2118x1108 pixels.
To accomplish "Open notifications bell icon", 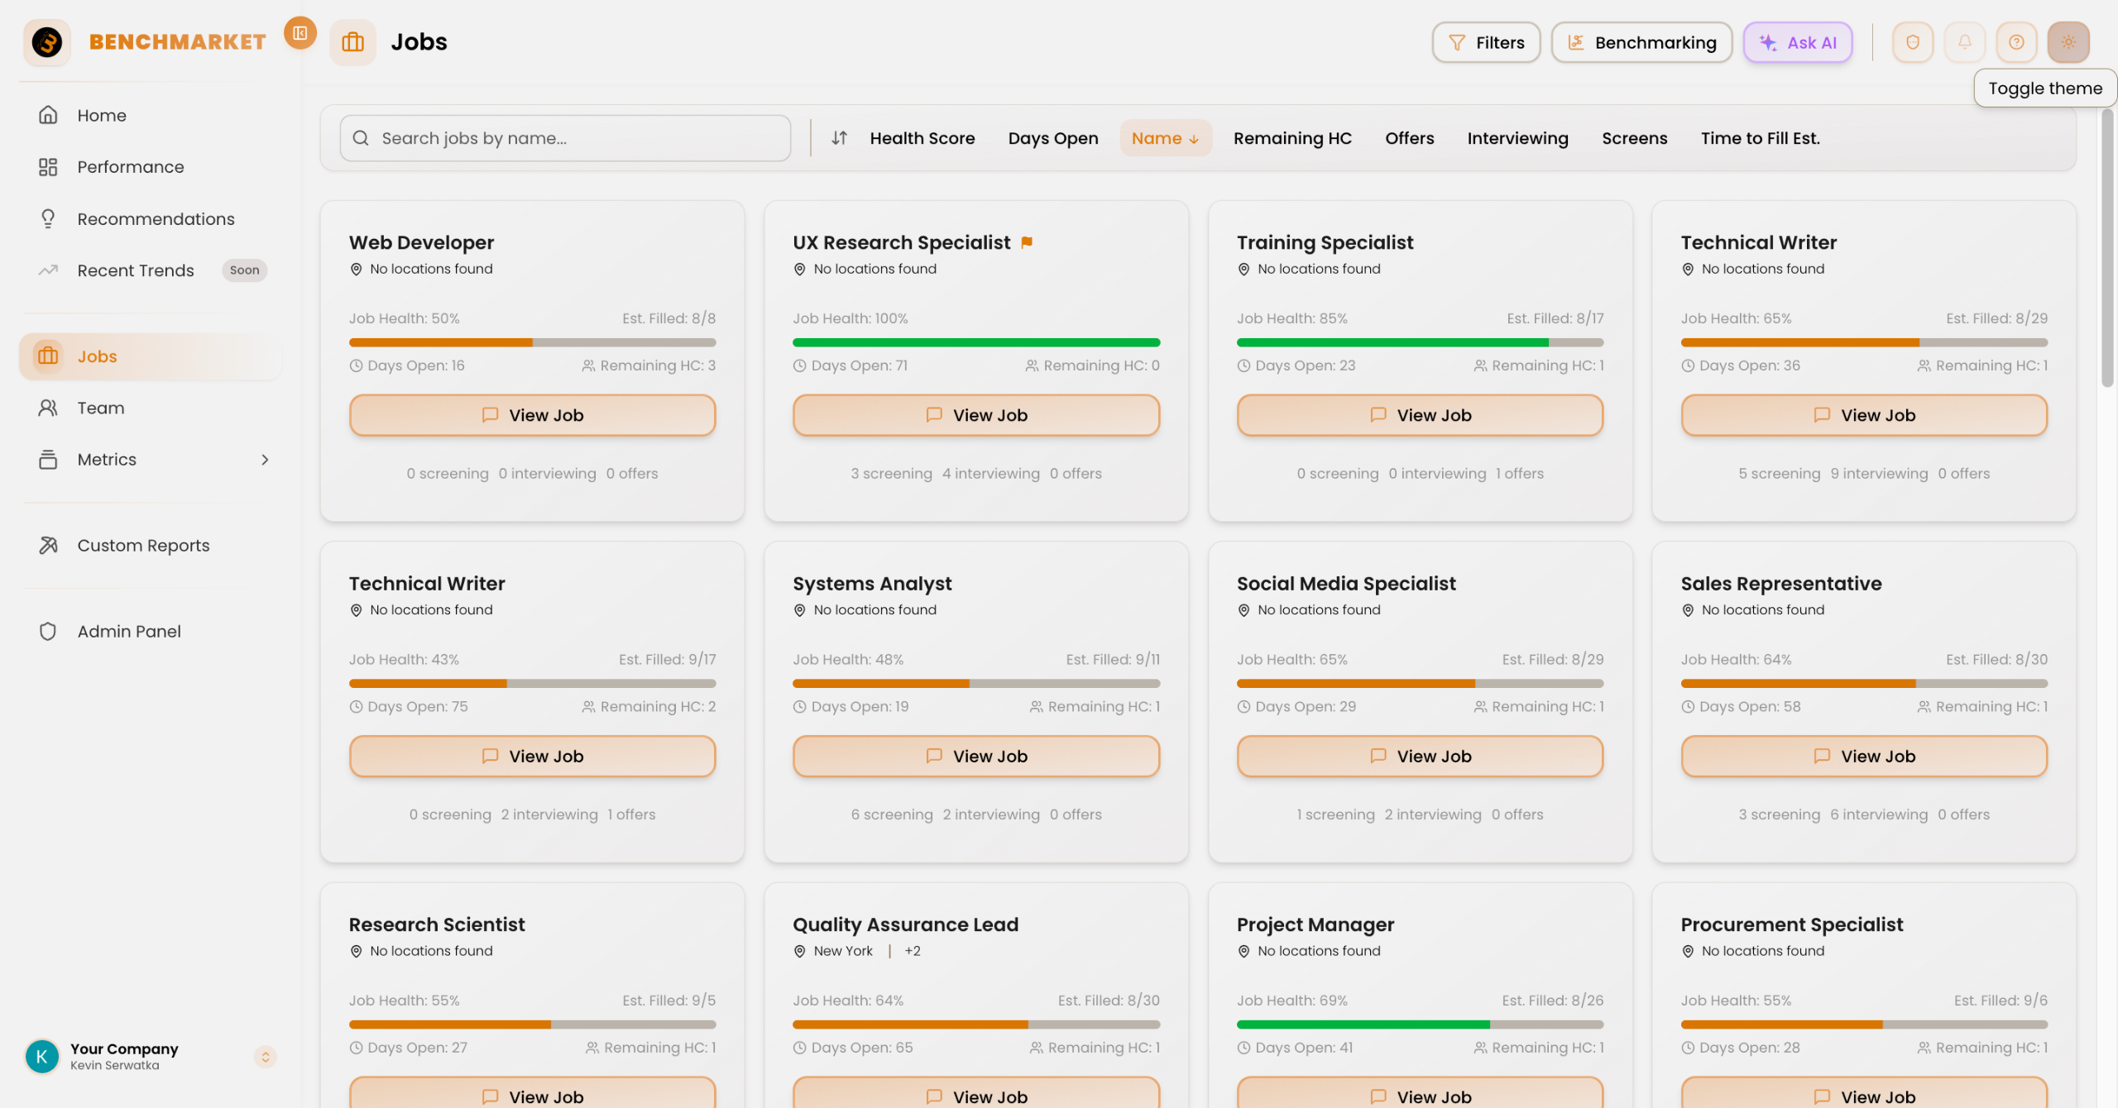I will click(1964, 42).
